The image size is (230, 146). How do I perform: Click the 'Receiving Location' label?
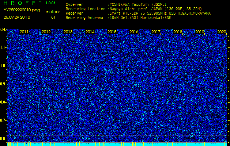click(x=86, y=9)
